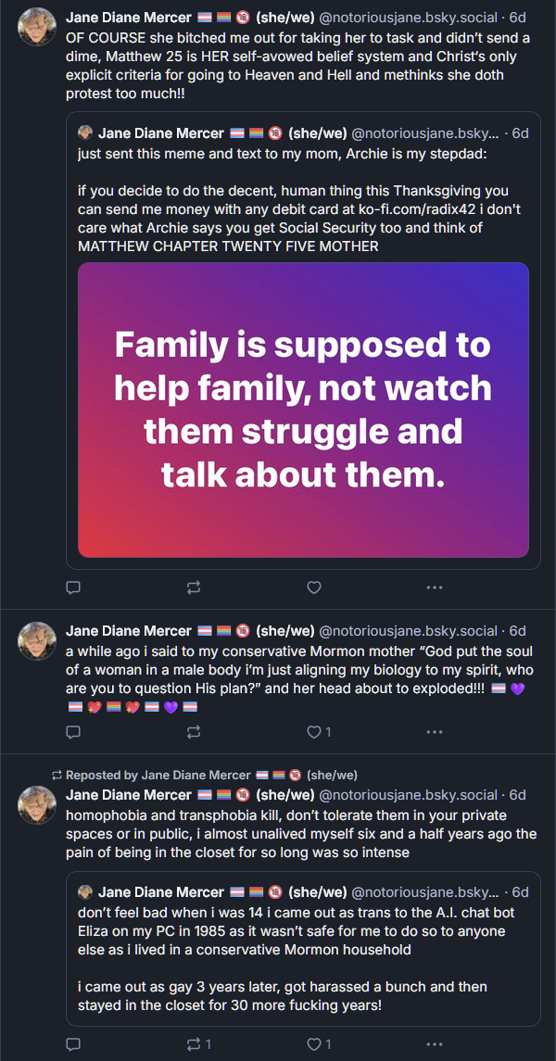The image size is (556, 1061).
Task: Open more options on homophobia post
Action: 434,1044
